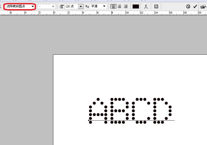Click the font size TT icon
The width and height of the screenshot is (207, 145).
pyautogui.click(x=61, y=6)
